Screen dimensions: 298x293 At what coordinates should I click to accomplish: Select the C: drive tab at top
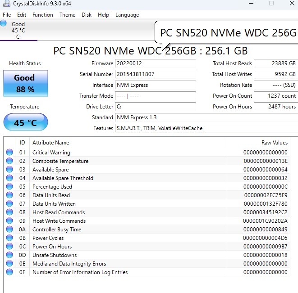(x=18, y=31)
